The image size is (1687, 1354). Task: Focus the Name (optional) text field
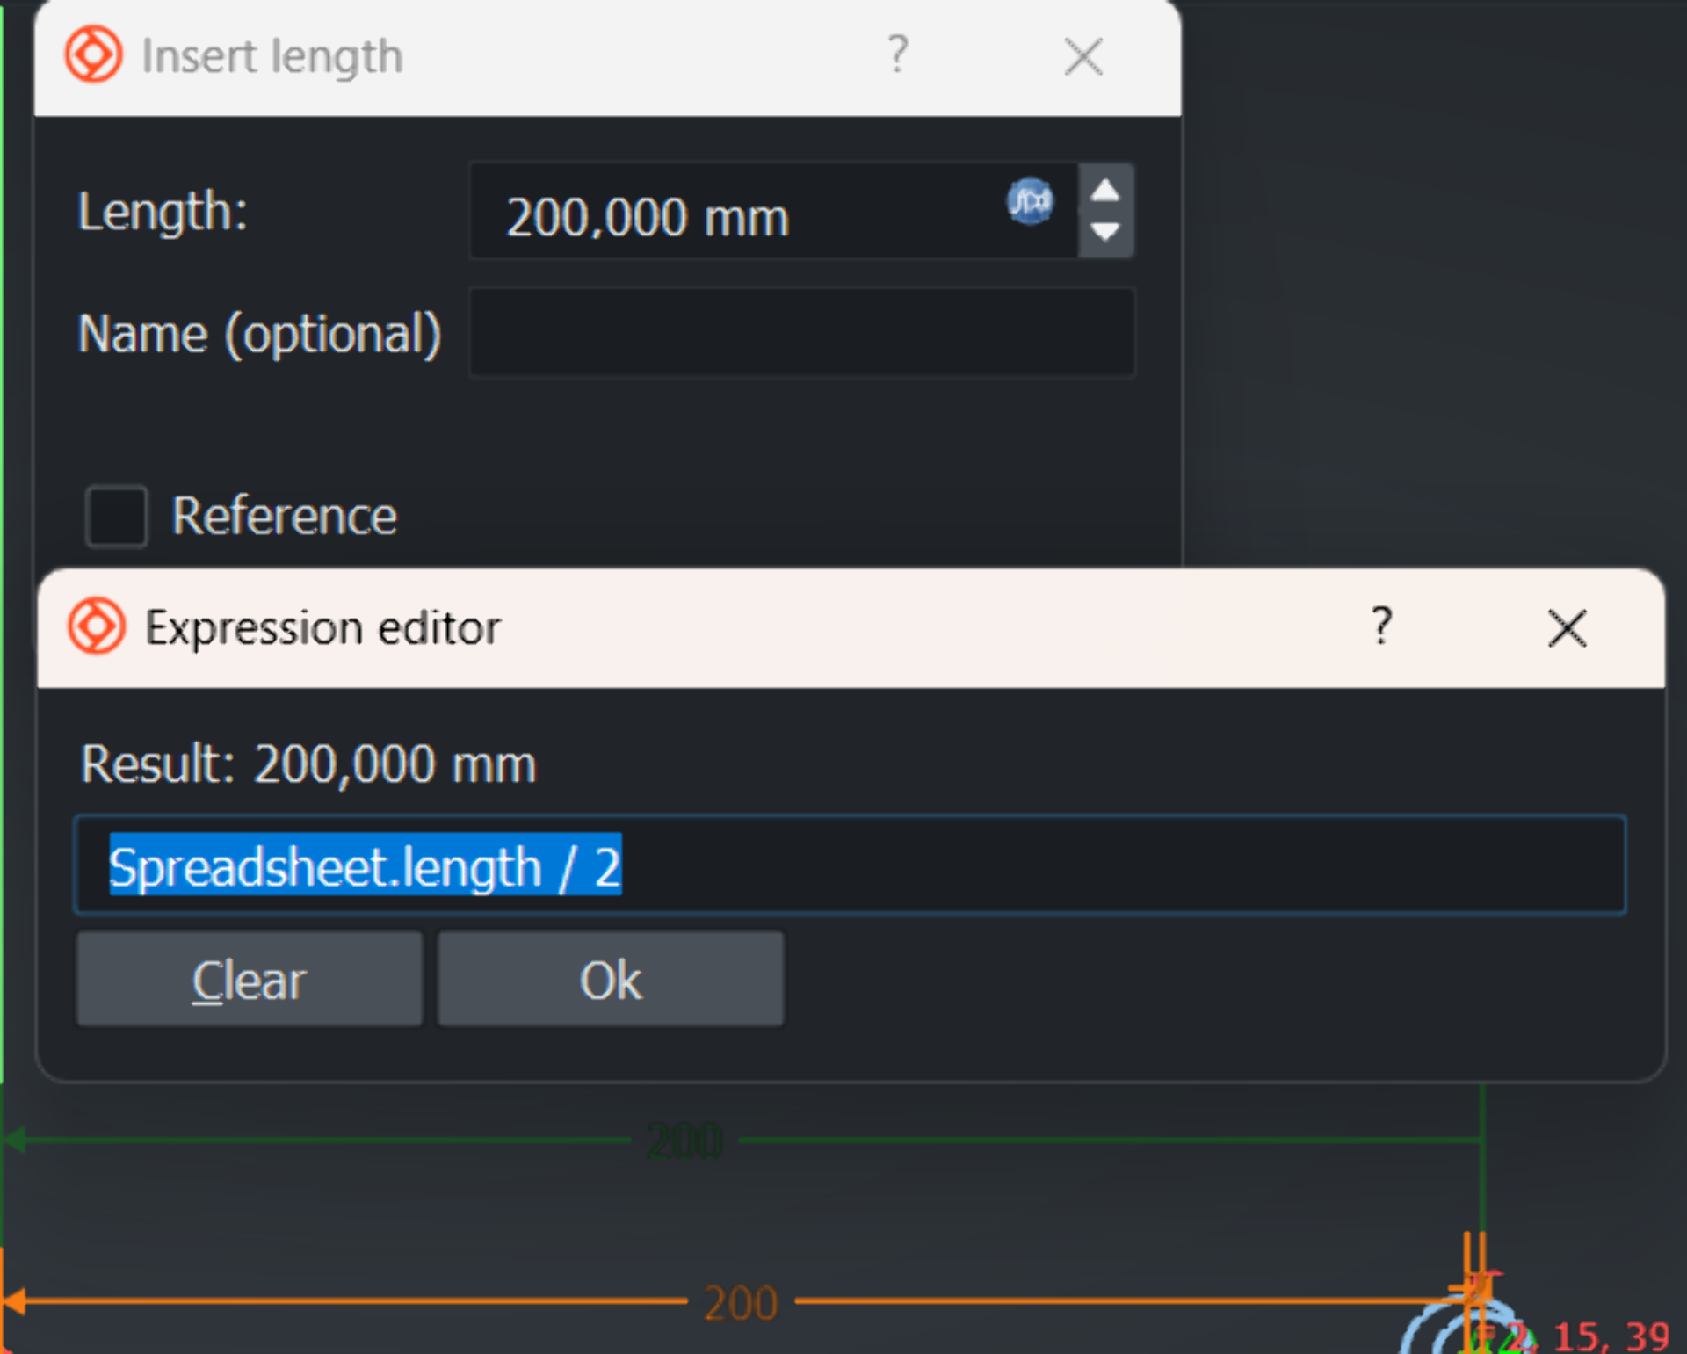[801, 333]
